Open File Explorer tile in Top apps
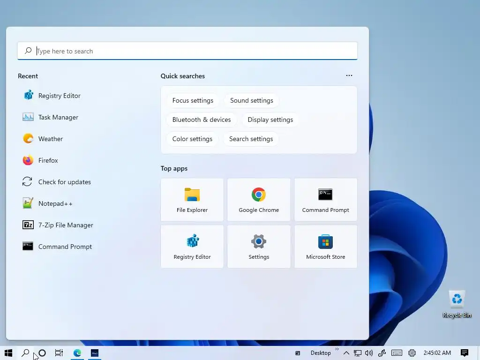Viewport: 480px width, 360px height. (x=192, y=200)
